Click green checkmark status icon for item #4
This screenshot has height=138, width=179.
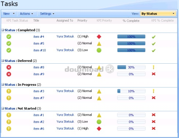point(9,37)
